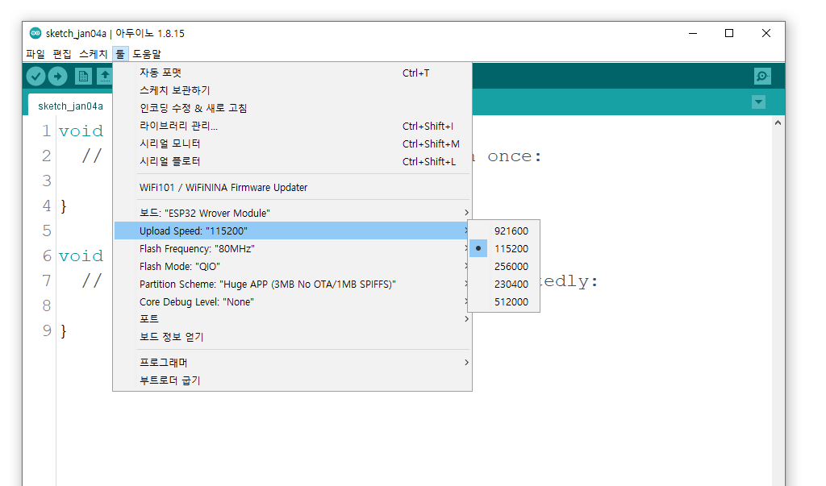Open the 편집 menu
Viewport: 826px width, 486px height.
pyautogui.click(x=62, y=54)
